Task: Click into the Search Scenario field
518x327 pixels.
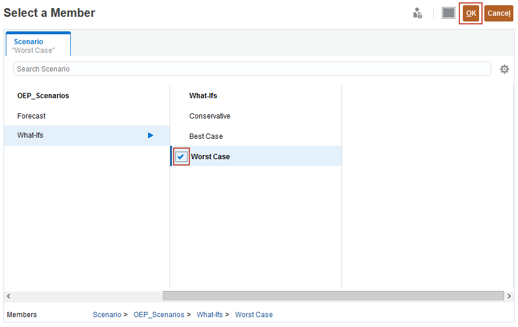Action: [252, 69]
